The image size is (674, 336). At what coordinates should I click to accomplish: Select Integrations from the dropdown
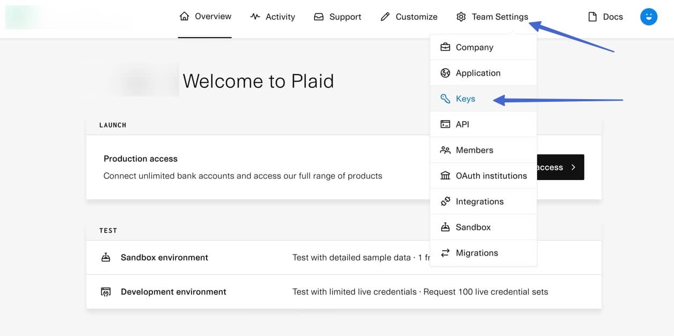coord(483,201)
